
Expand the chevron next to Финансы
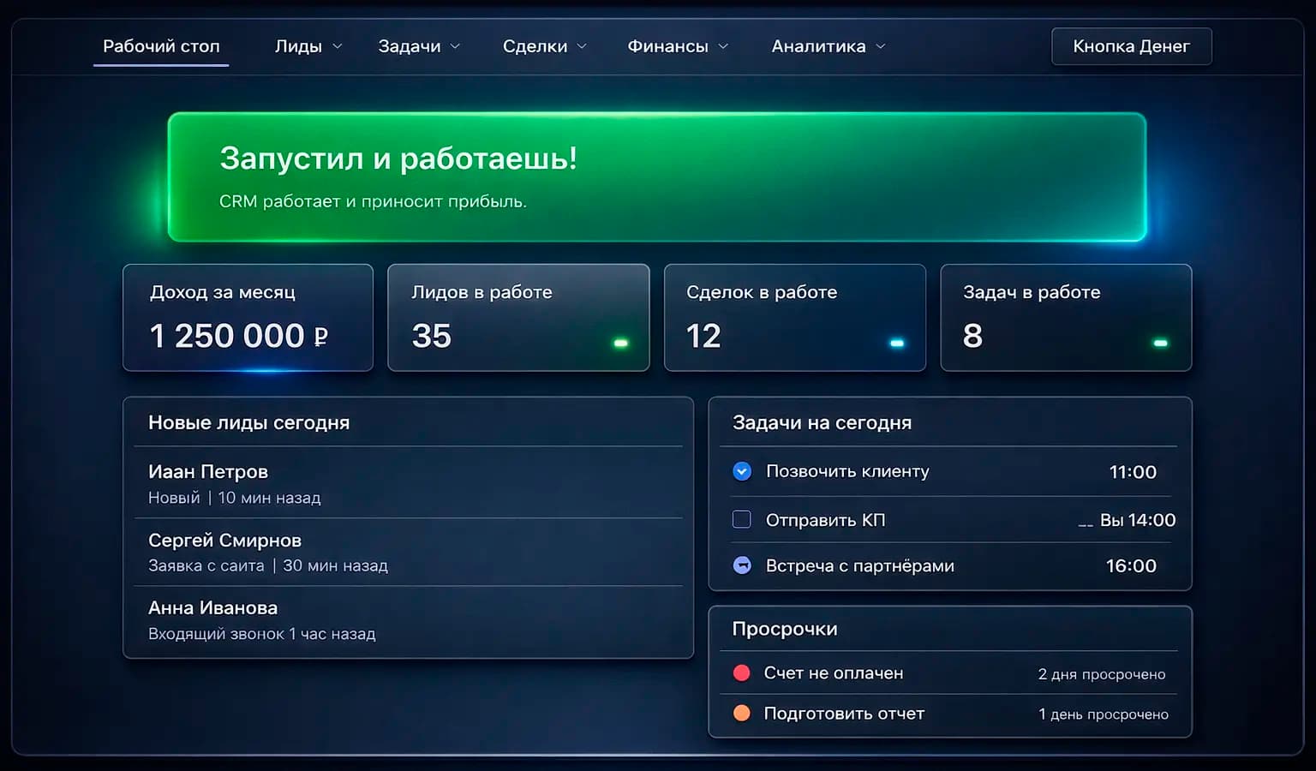723,46
